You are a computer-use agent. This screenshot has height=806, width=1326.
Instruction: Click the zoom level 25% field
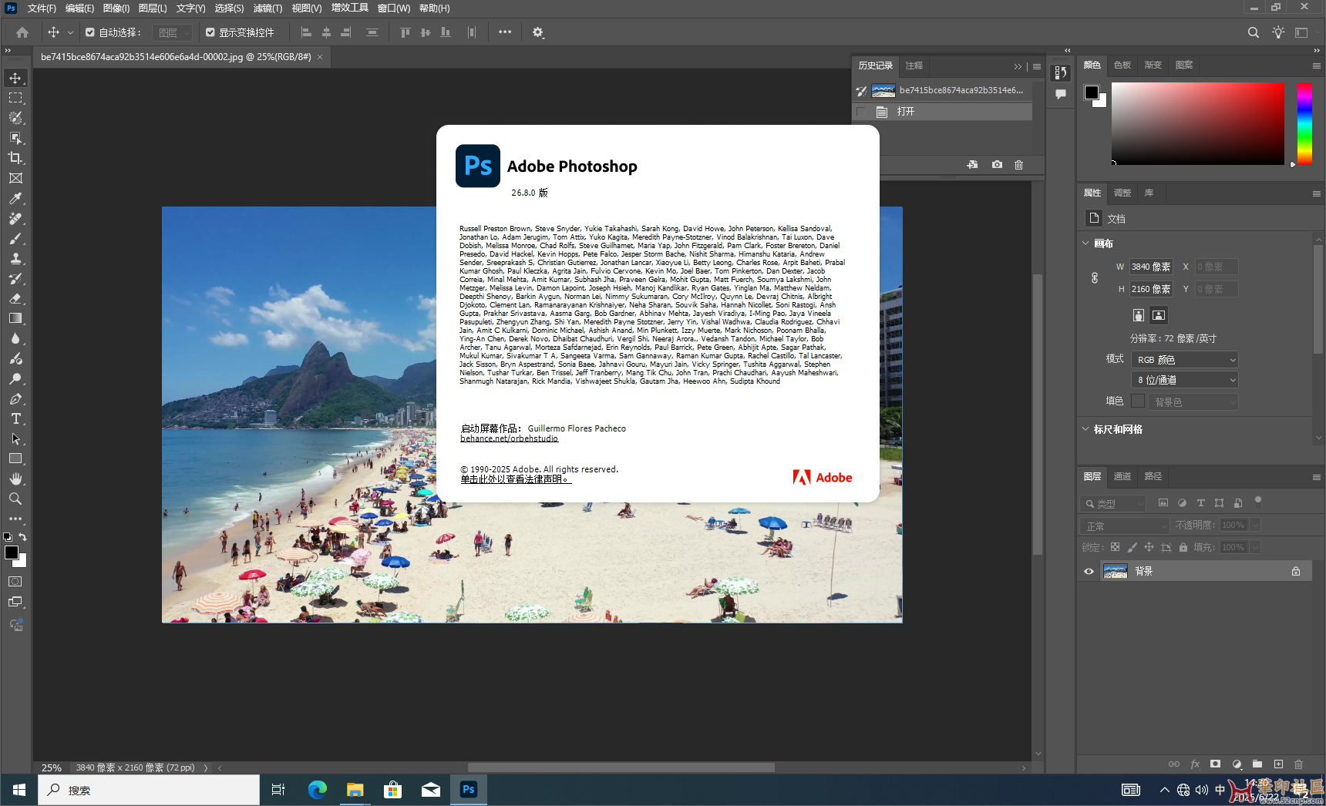pyautogui.click(x=52, y=767)
